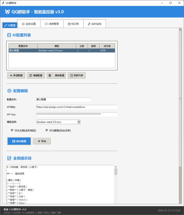The height and width of the screenshot is (215, 184).
Task: Open the 监控设置 tab
Action: tap(29, 24)
